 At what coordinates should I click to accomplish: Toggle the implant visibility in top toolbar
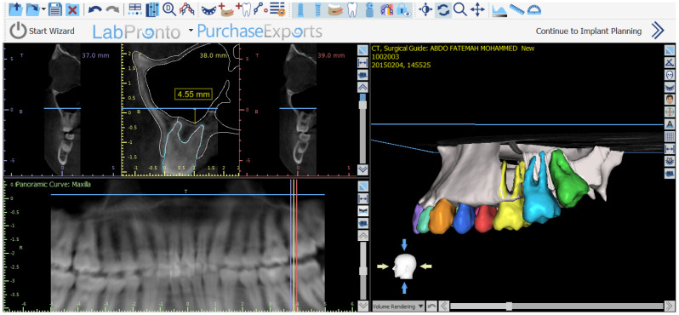click(300, 9)
